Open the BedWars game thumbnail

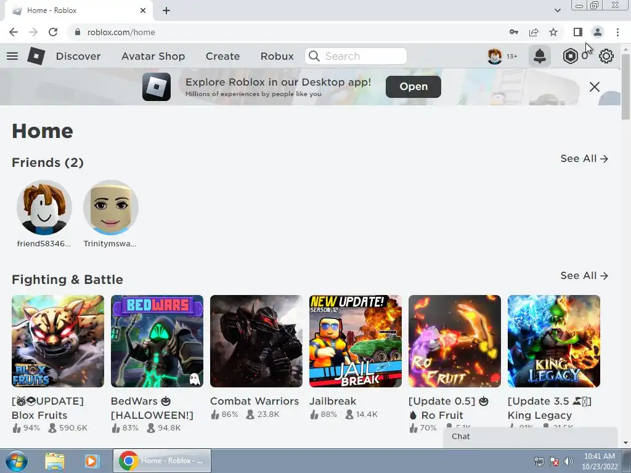pyautogui.click(x=157, y=341)
